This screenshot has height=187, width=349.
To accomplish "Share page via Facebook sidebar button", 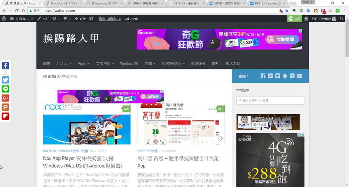I will click(x=5, y=66).
